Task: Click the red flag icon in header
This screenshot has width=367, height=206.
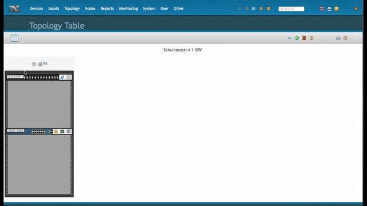Action: coord(322,9)
